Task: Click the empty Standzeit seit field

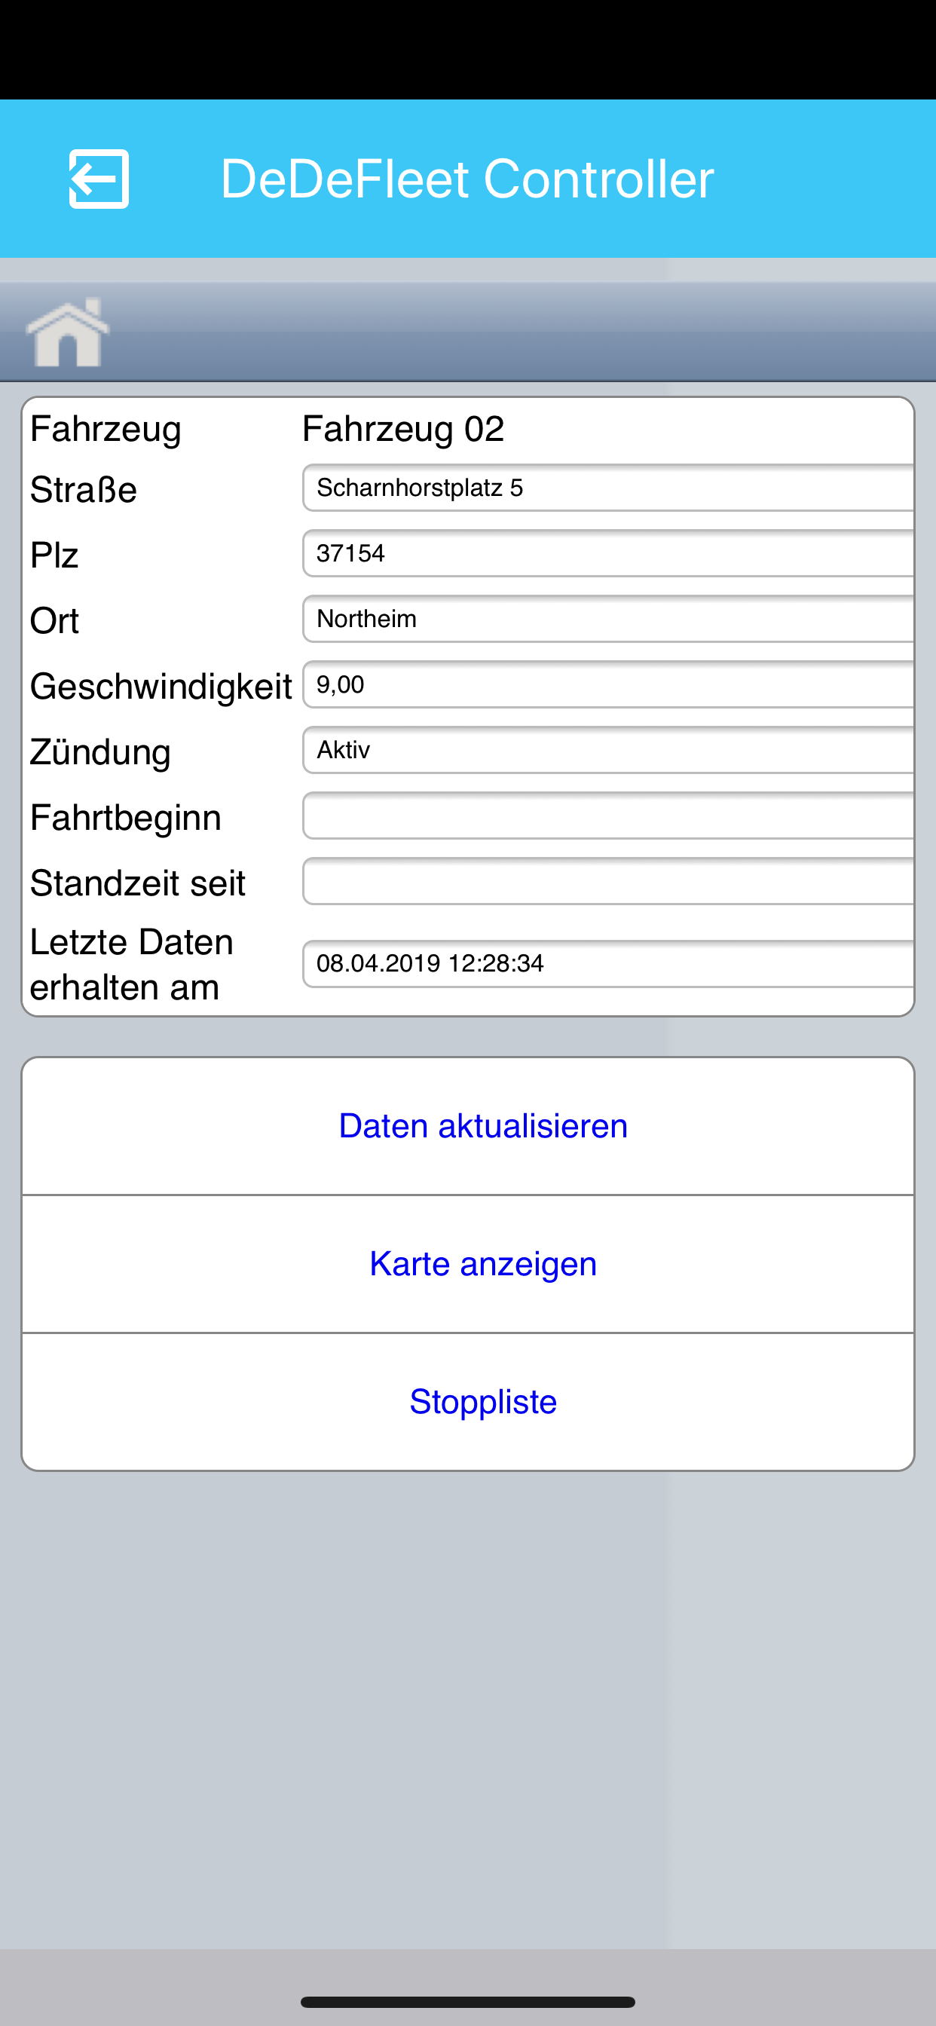Action: click(x=608, y=881)
